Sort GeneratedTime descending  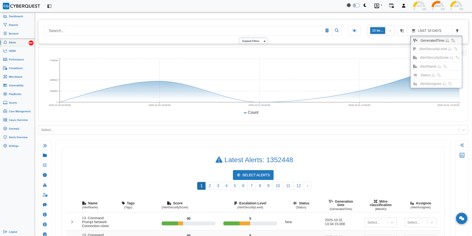point(447,41)
